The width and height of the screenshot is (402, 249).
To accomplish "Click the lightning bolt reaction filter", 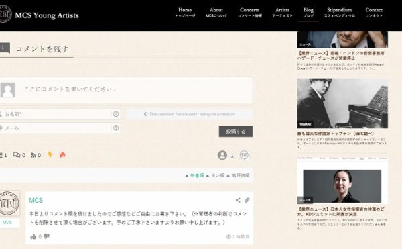I will click(x=50, y=154).
